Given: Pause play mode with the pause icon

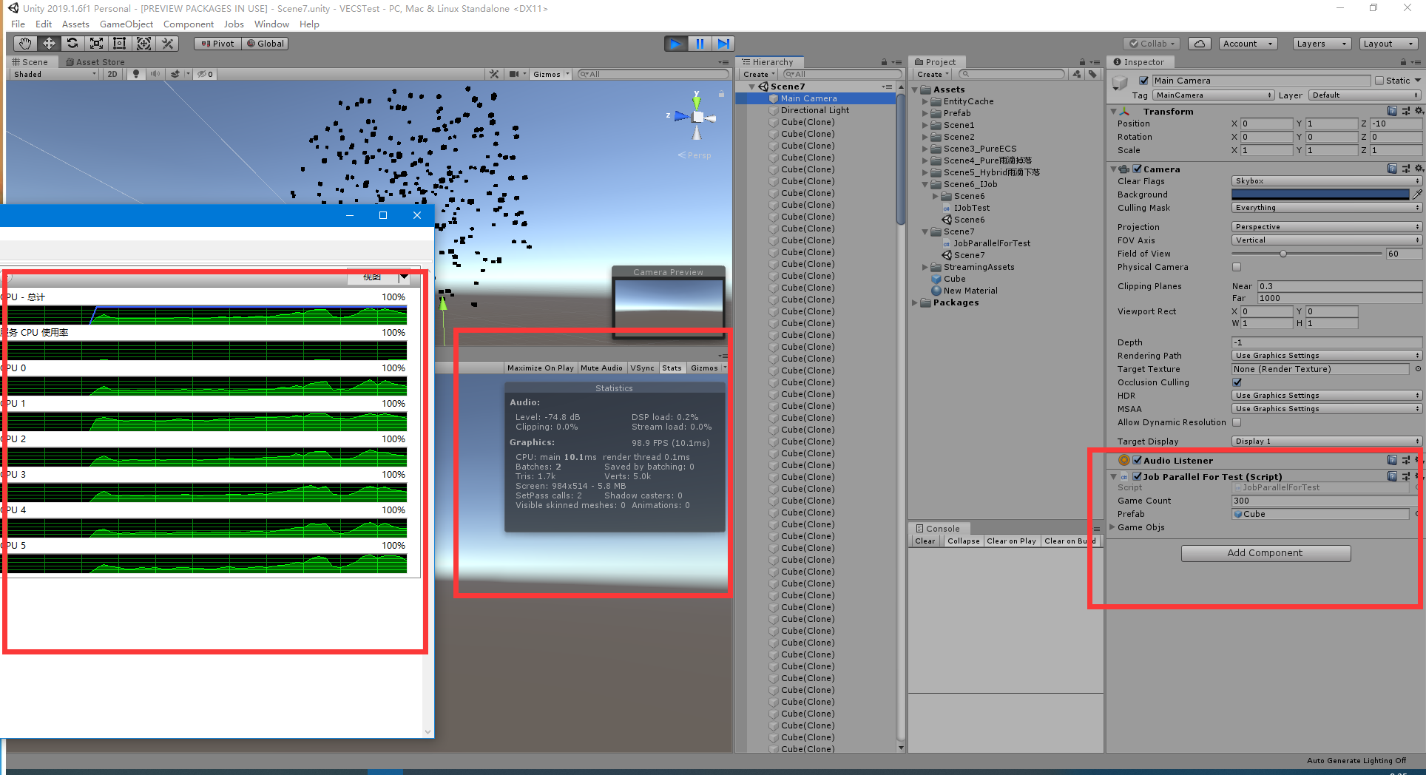Looking at the screenshot, I should [699, 43].
